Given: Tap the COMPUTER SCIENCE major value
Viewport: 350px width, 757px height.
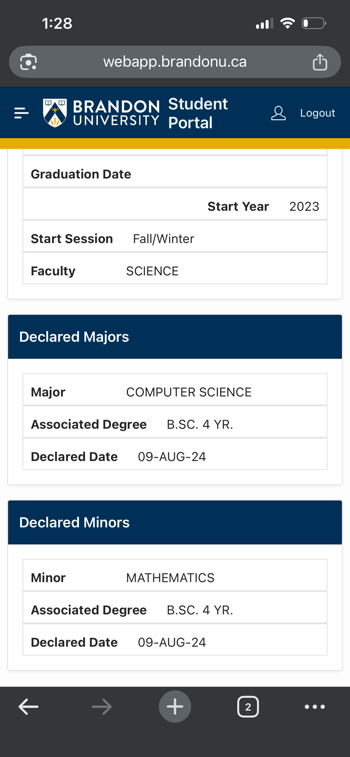Looking at the screenshot, I should click(x=188, y=392).
